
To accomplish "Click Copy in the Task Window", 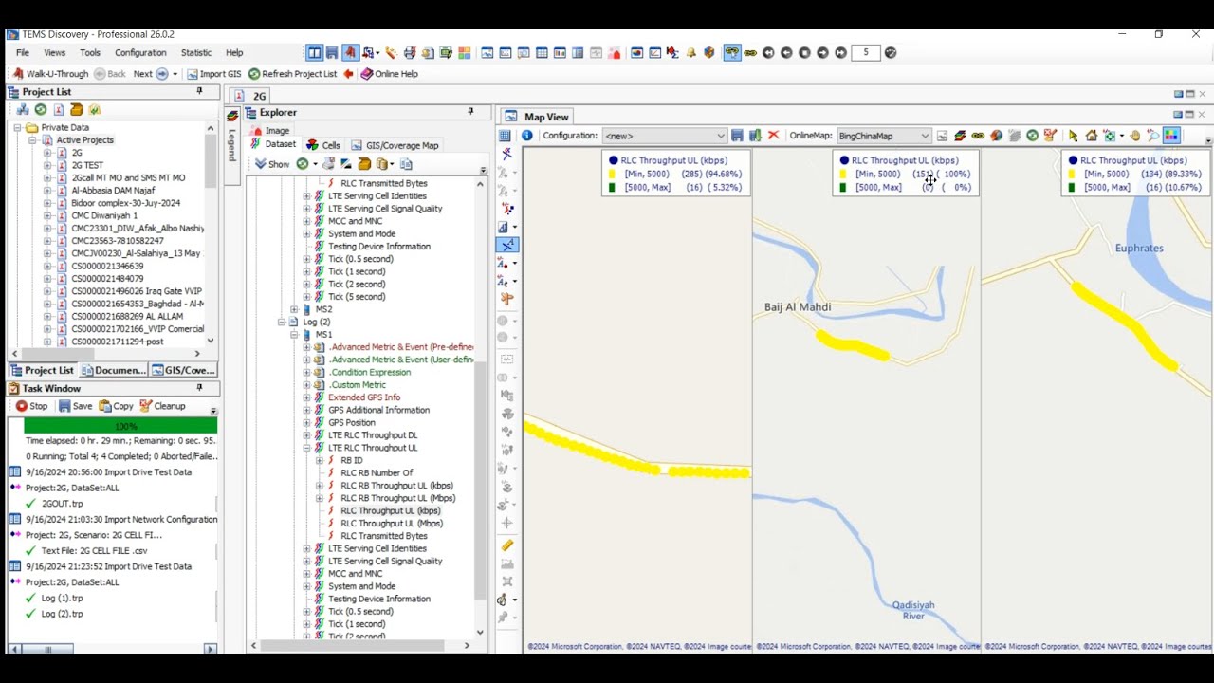I will coord(117,406).
